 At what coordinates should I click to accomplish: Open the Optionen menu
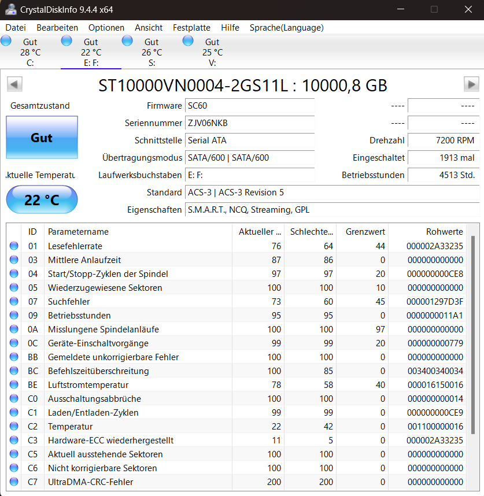point(106,28)
